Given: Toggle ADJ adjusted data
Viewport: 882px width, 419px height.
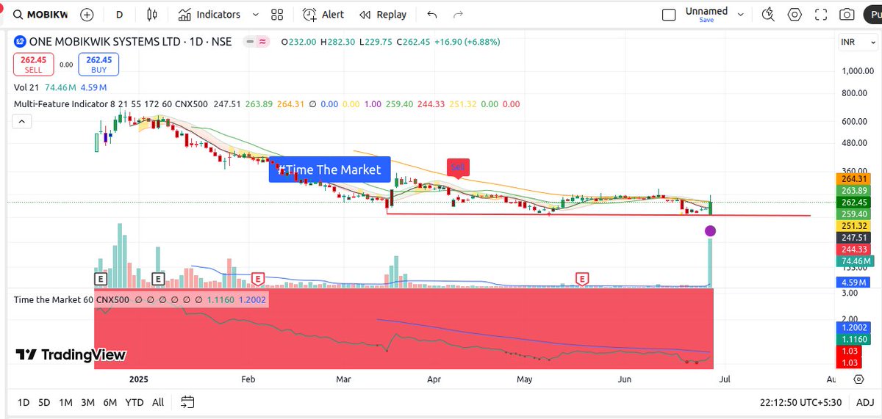Looking at the screenshot, I should (865, 402).
